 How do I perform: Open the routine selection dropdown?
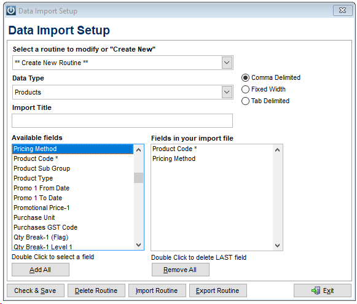(227, 63)
